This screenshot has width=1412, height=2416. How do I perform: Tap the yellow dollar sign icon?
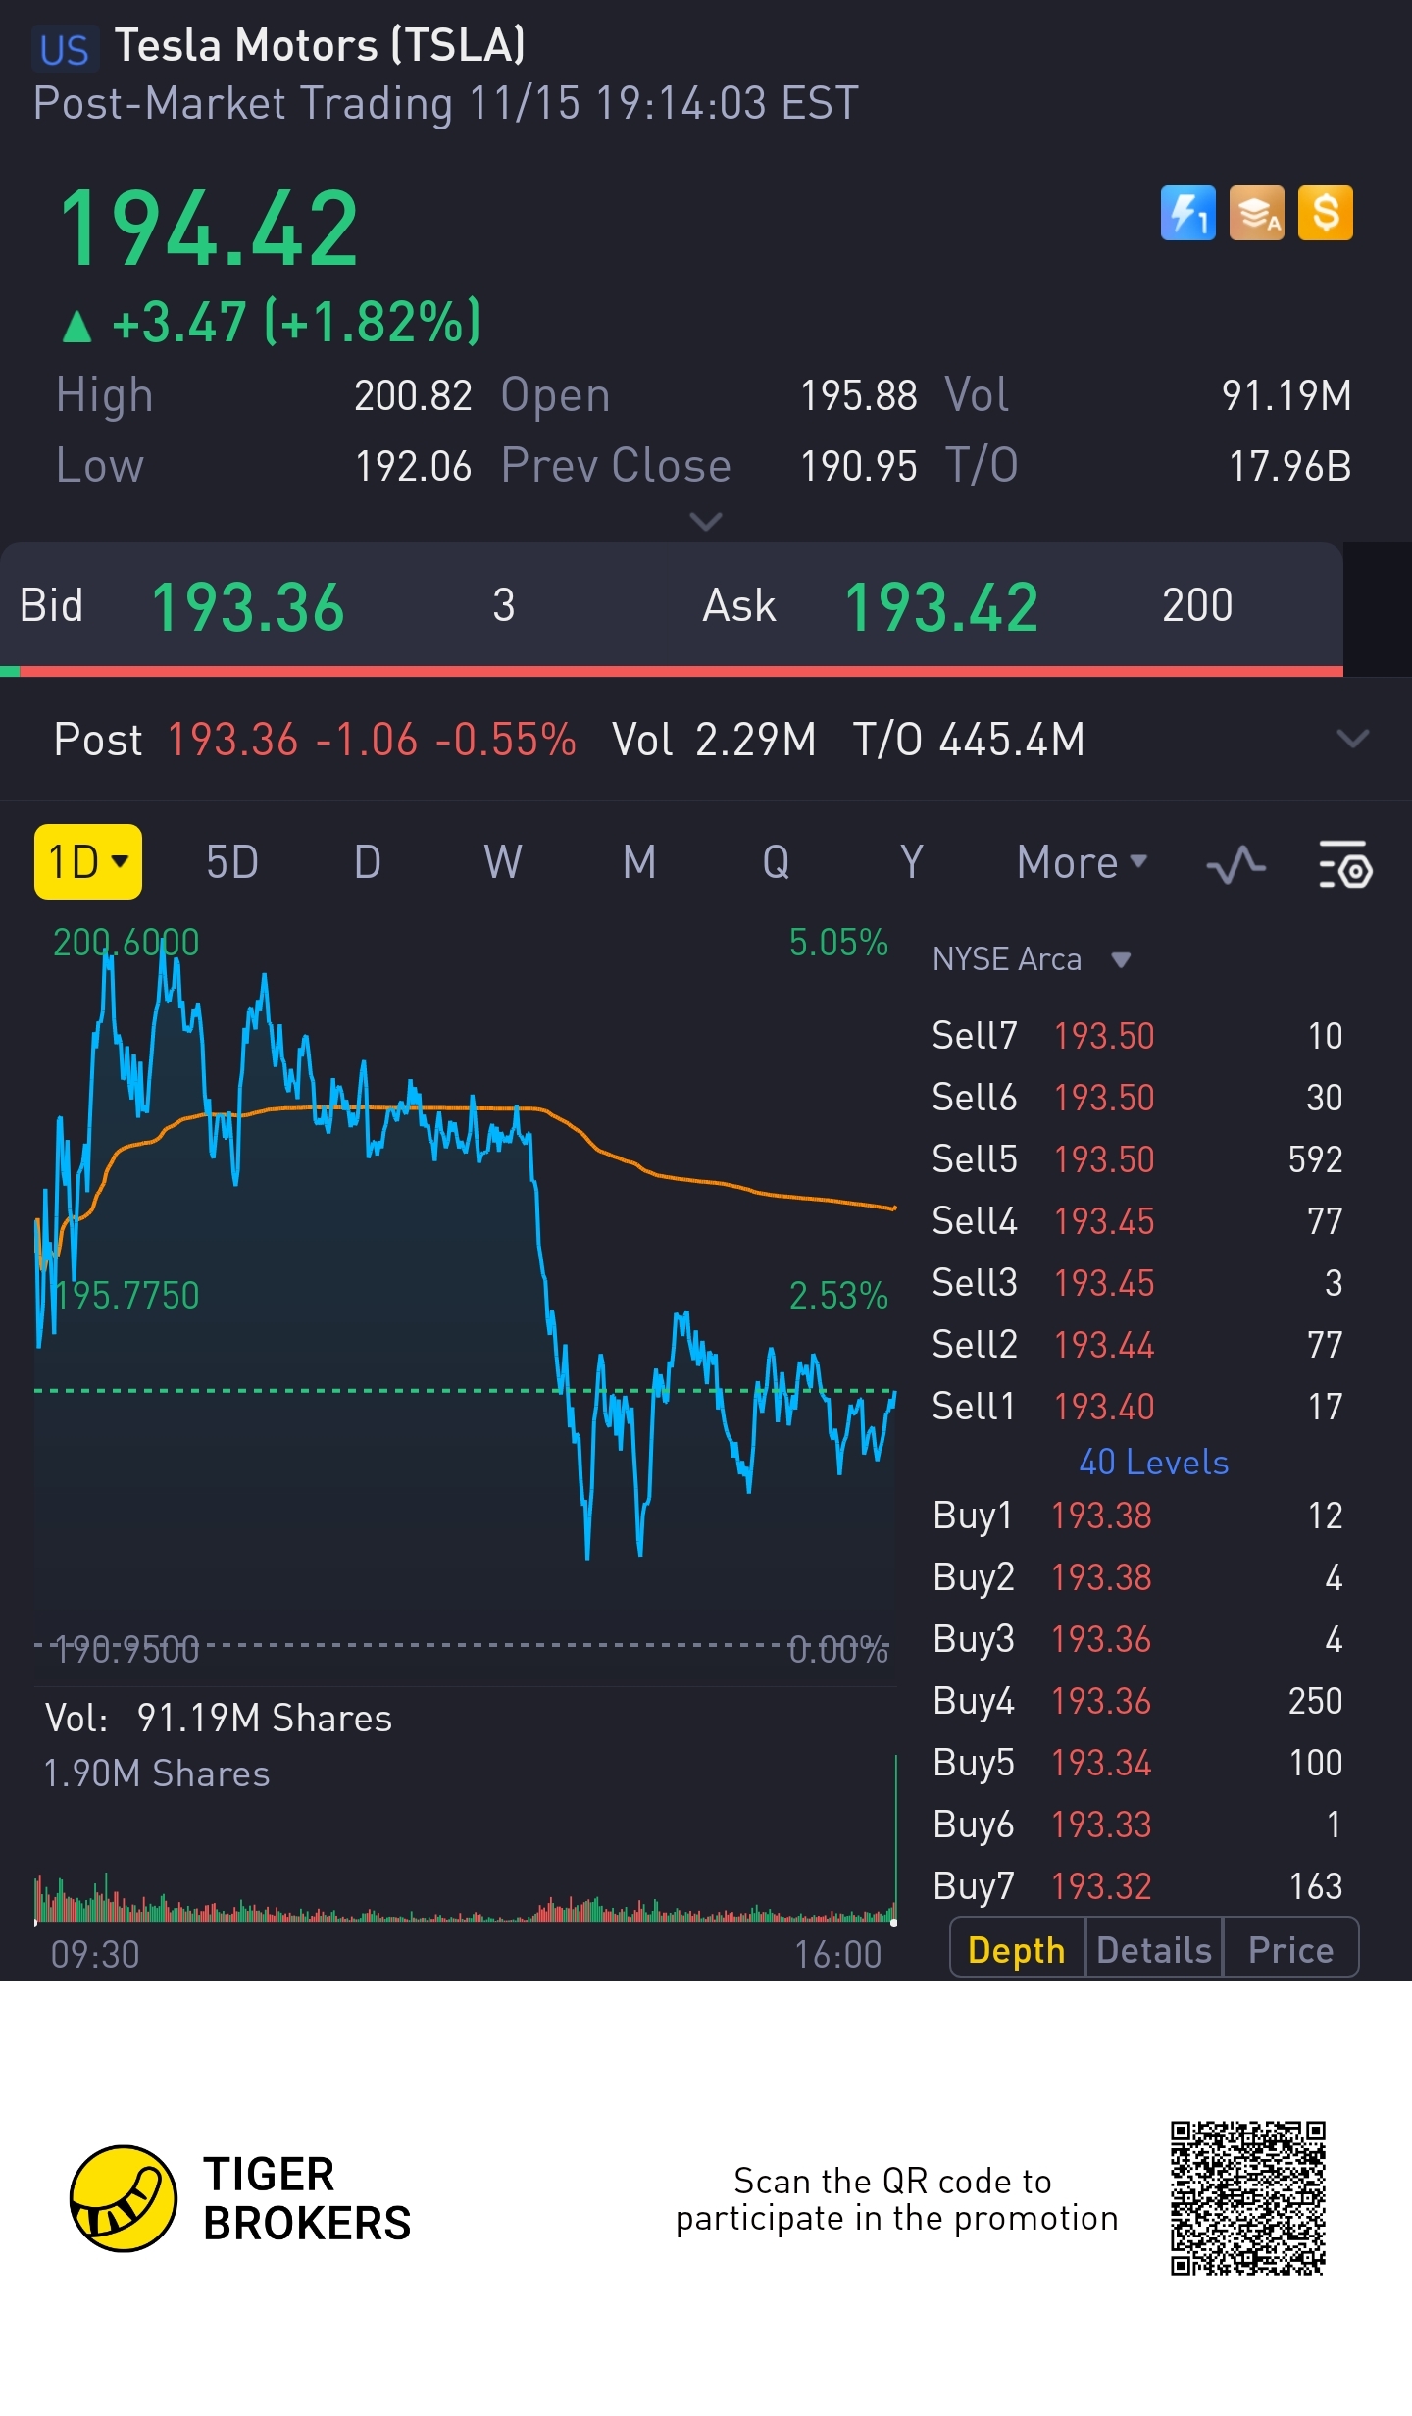tap(1325, 213)
